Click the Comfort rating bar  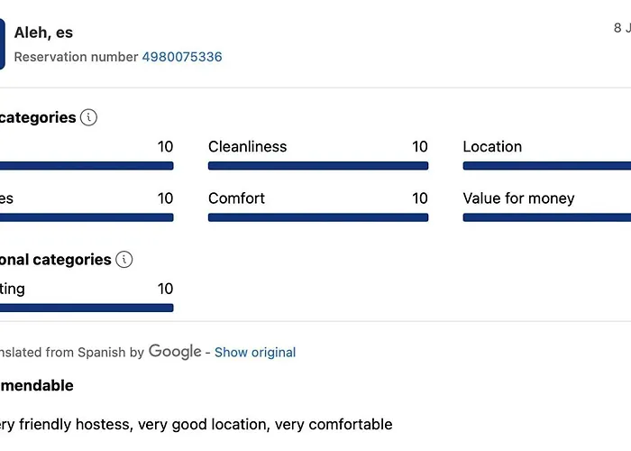click(x=317, y=217)
